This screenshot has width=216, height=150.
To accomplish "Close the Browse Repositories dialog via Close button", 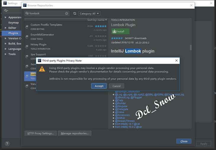I will (184, 141).
